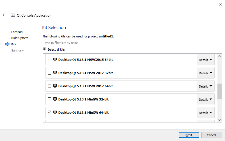Click monitor icon for MSVC2017 32bit kit
The image size is (225, 141).
[55, 73]
